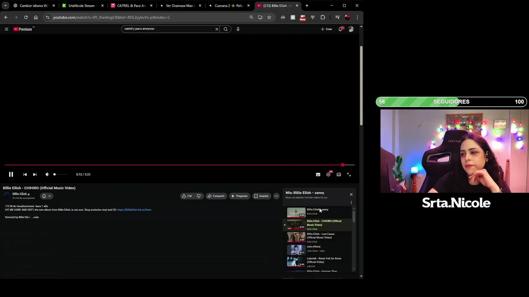
Task: Bookmark this page with the star
Action: tap(269, 17)
